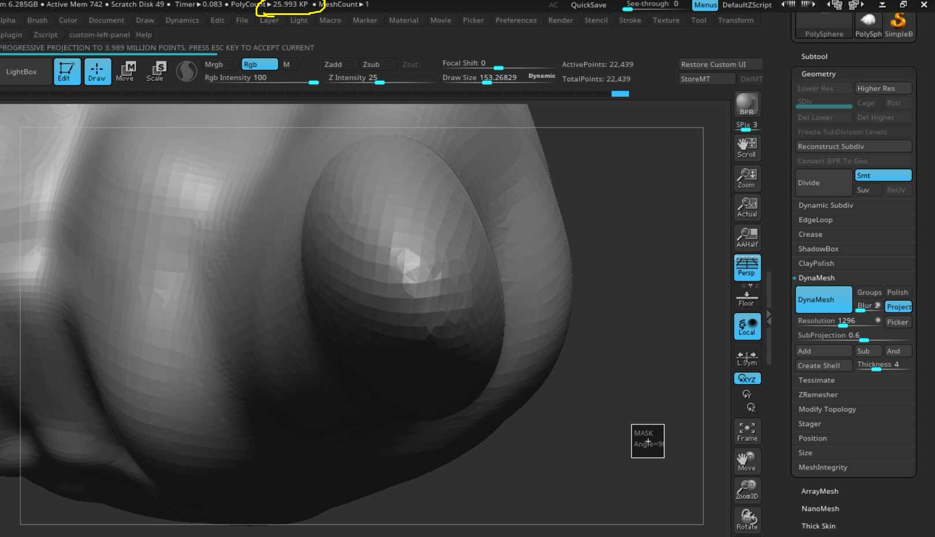Click the Frame view icon
The width and height of the screenshot is (935, 537).
tap(747, 431)
